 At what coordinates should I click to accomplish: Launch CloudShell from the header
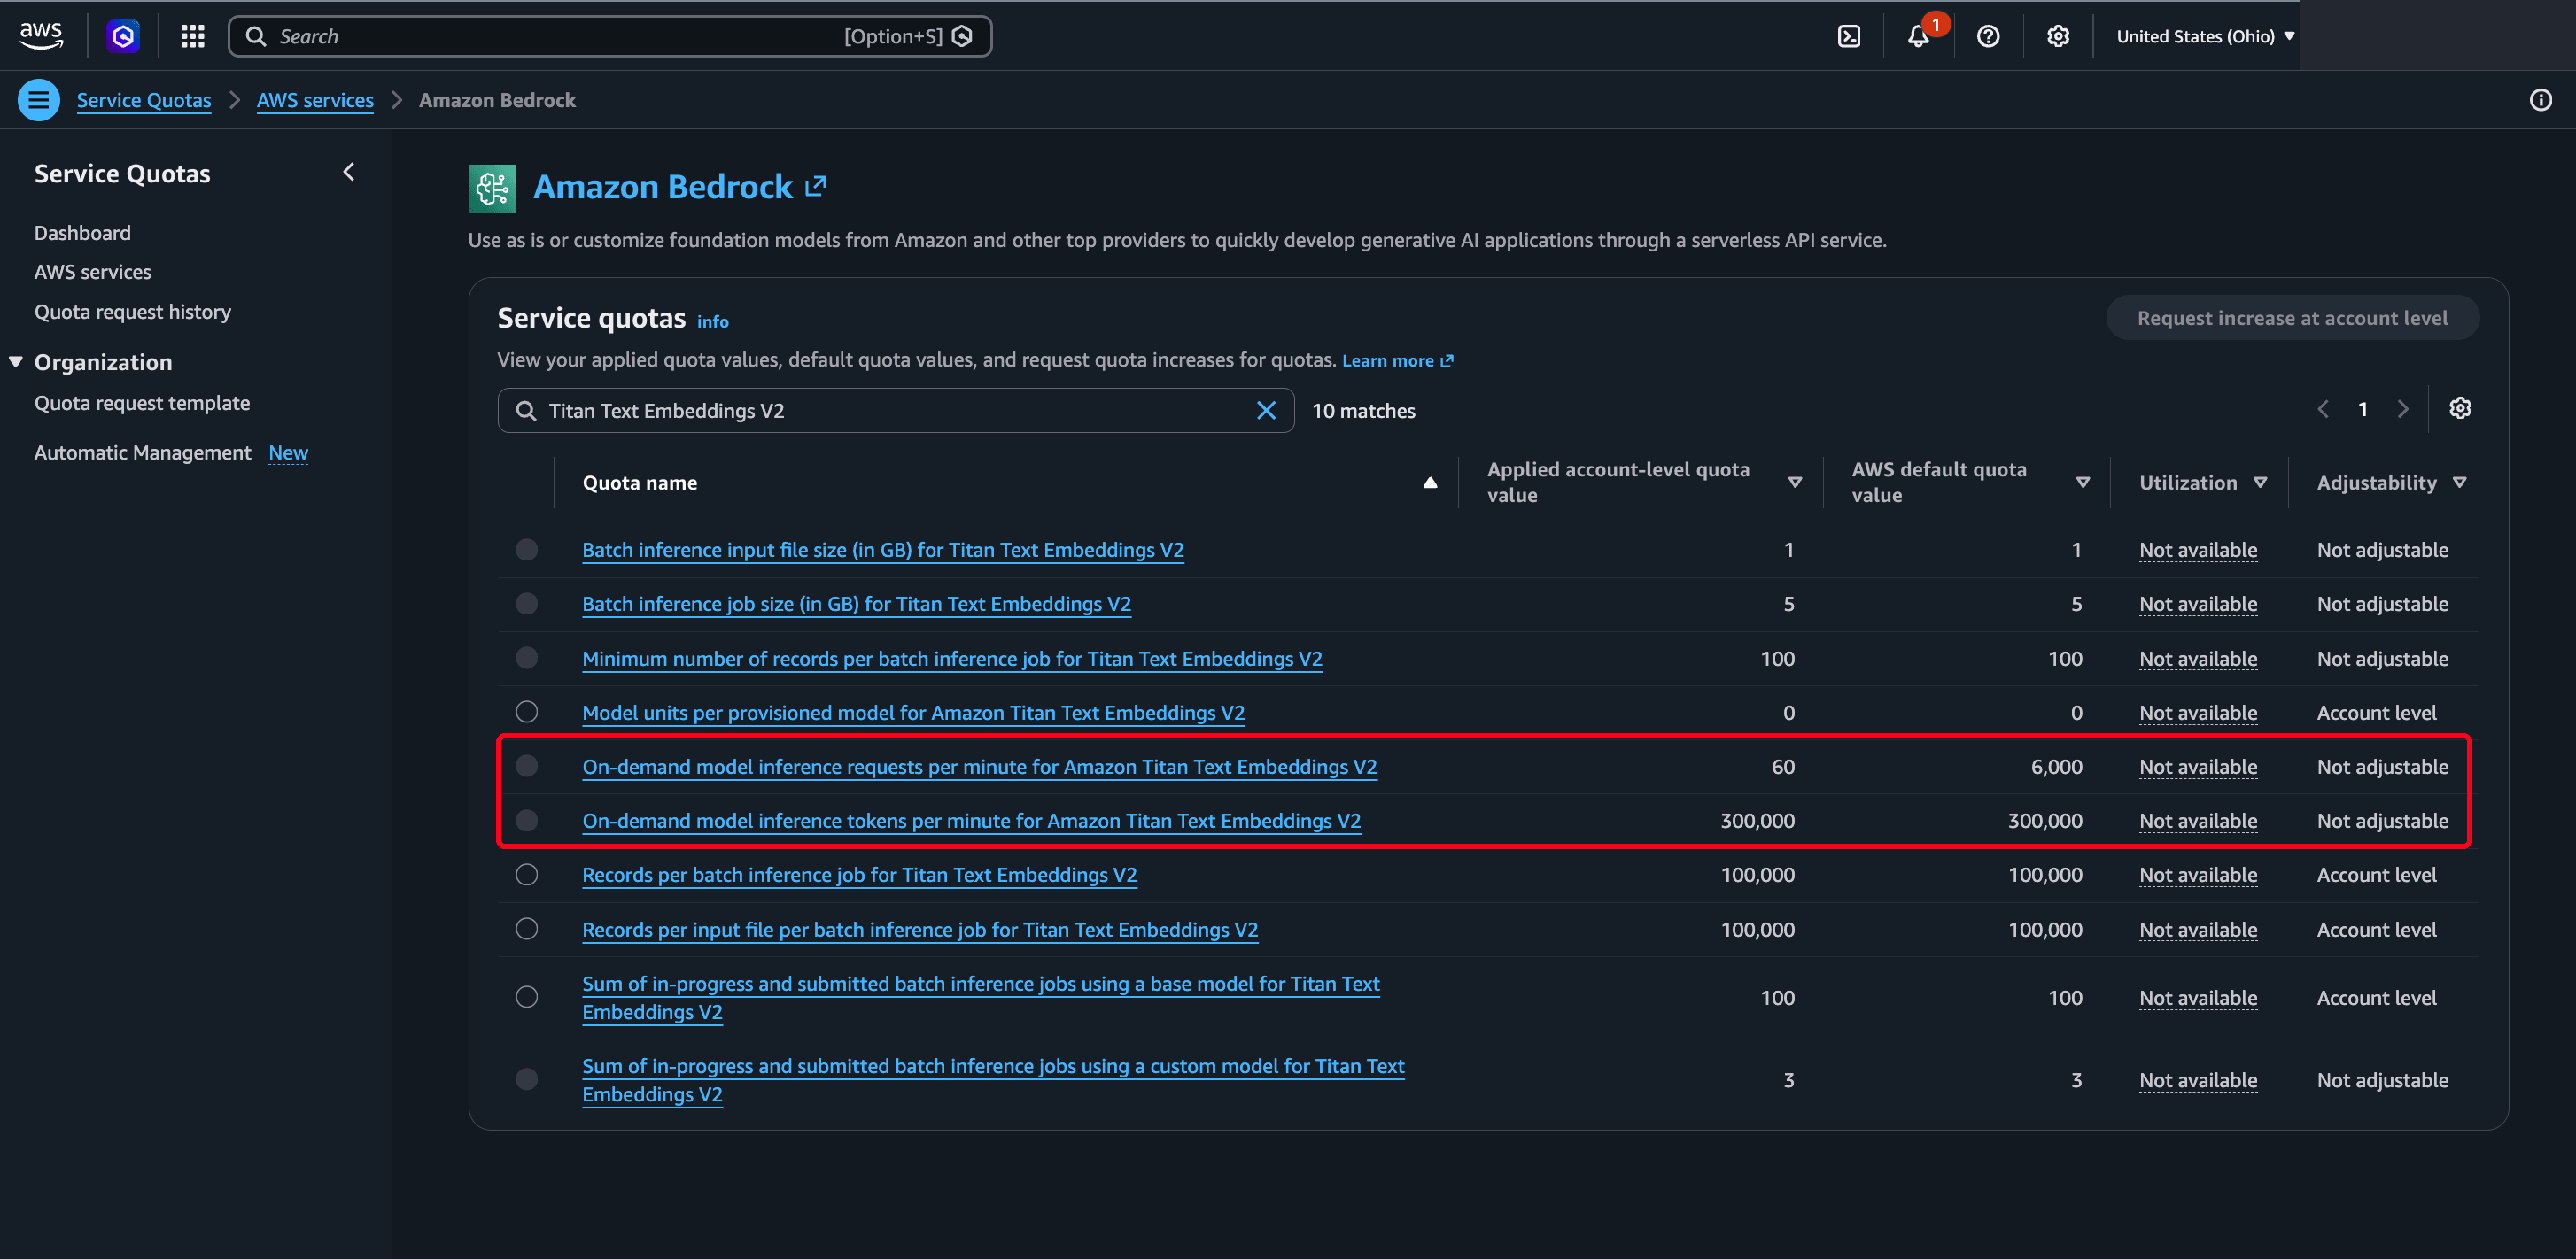[1849, 36]
